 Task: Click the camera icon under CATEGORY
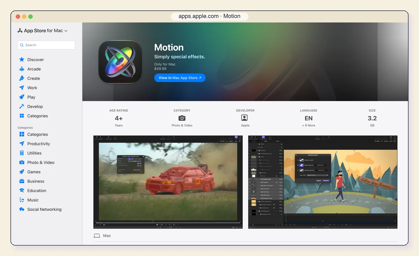pos(182,118)
